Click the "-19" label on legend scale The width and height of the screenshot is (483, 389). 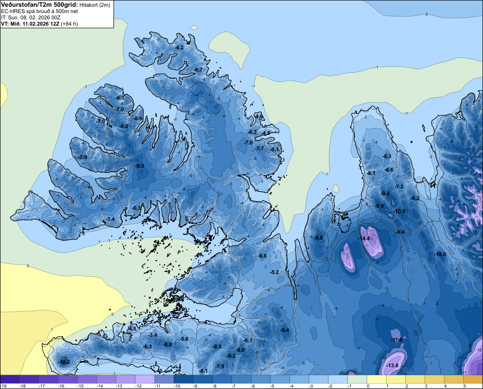tap(3, 386)
